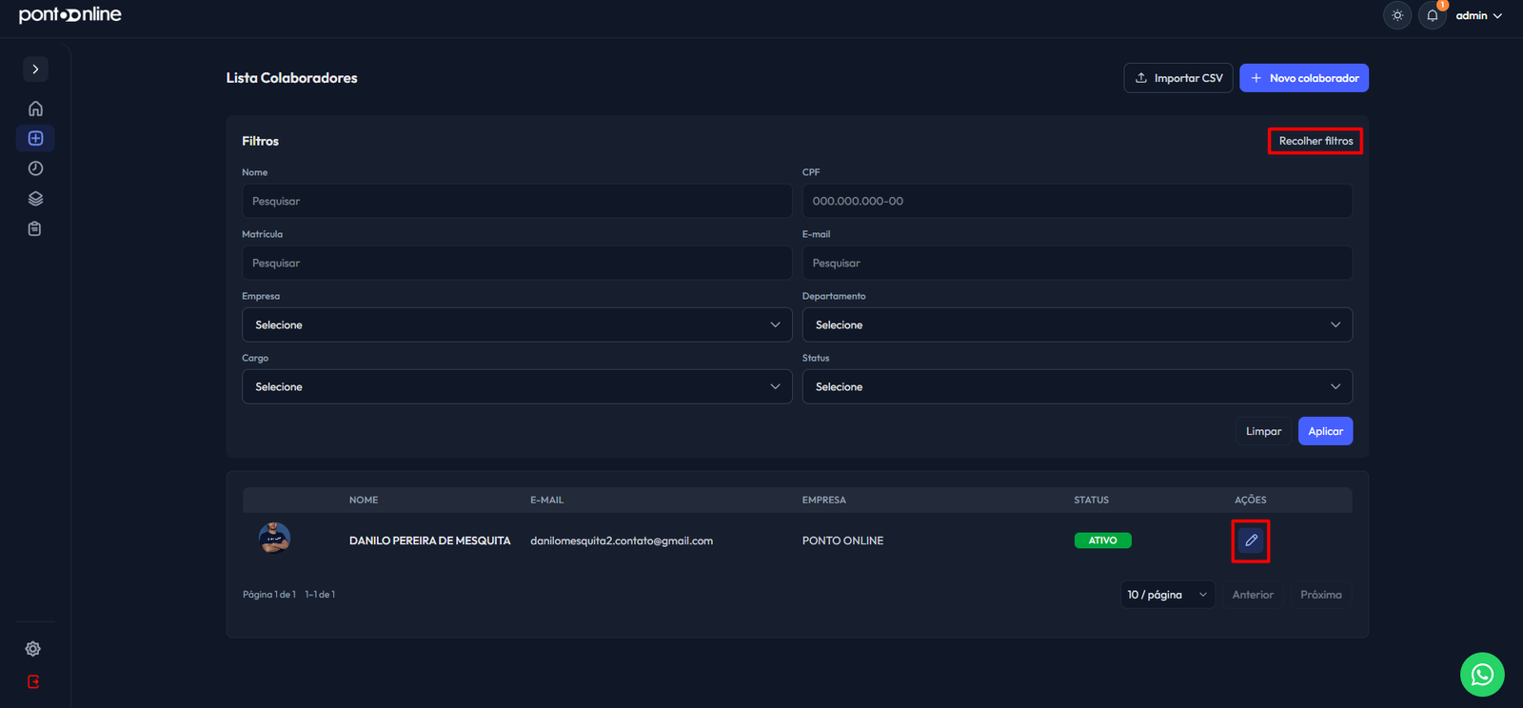Click the EMPRESA column header
The height and width of the screenshot is (708, 1523).
coord(824,500)
